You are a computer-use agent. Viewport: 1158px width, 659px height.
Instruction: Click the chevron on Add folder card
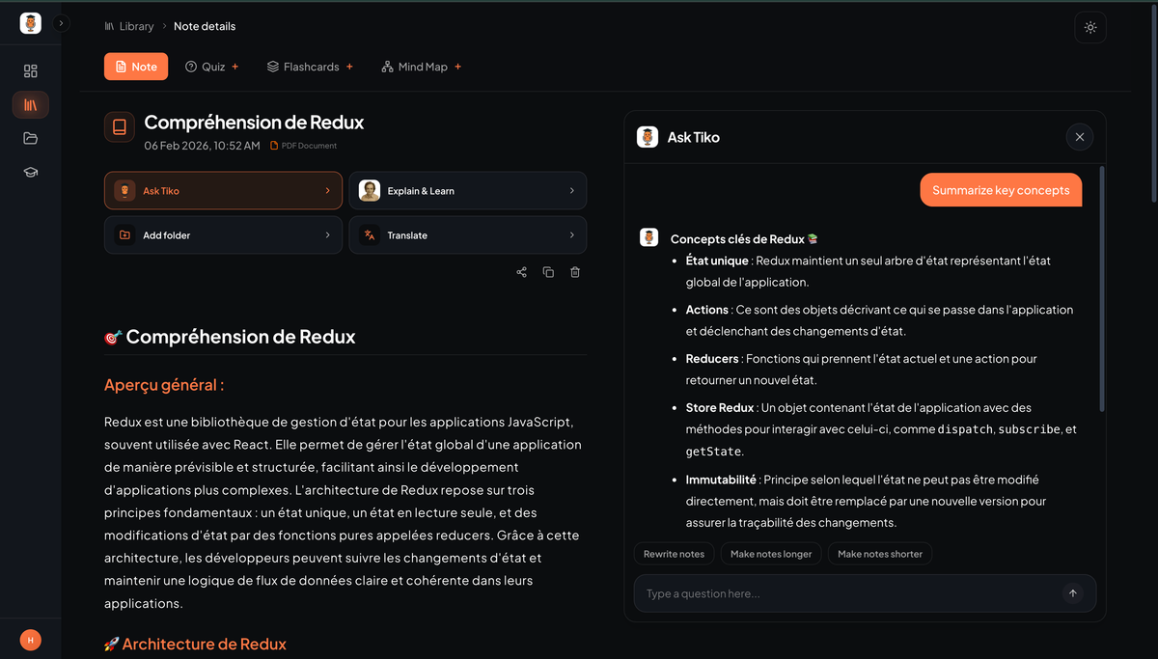pos(328,235)
